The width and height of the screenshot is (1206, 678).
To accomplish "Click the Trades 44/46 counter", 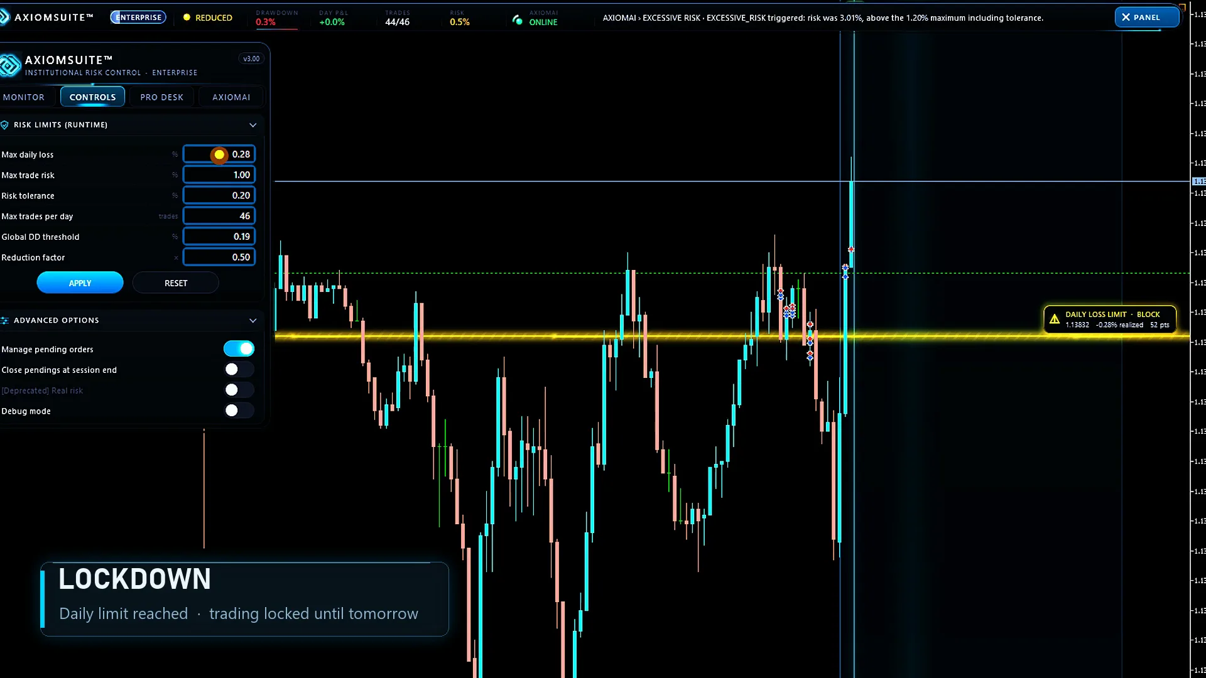I will (x=397, y=18).
